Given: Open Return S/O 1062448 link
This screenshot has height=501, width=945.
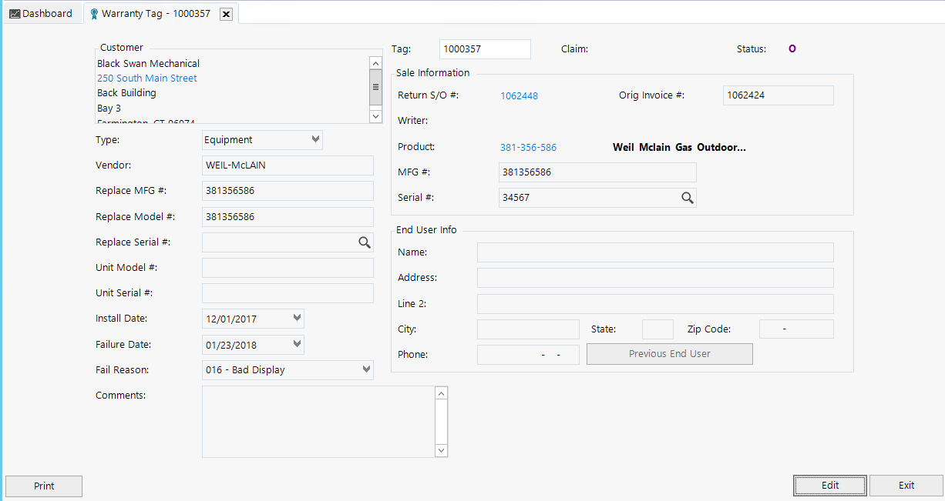Looking at the screenshot, I should click(x=520, y=96).
